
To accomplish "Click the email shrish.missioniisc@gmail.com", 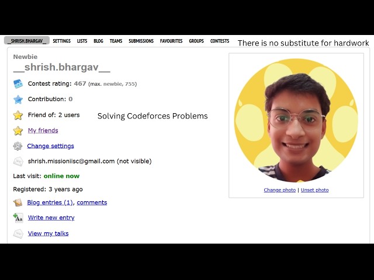I will (71, 161).
